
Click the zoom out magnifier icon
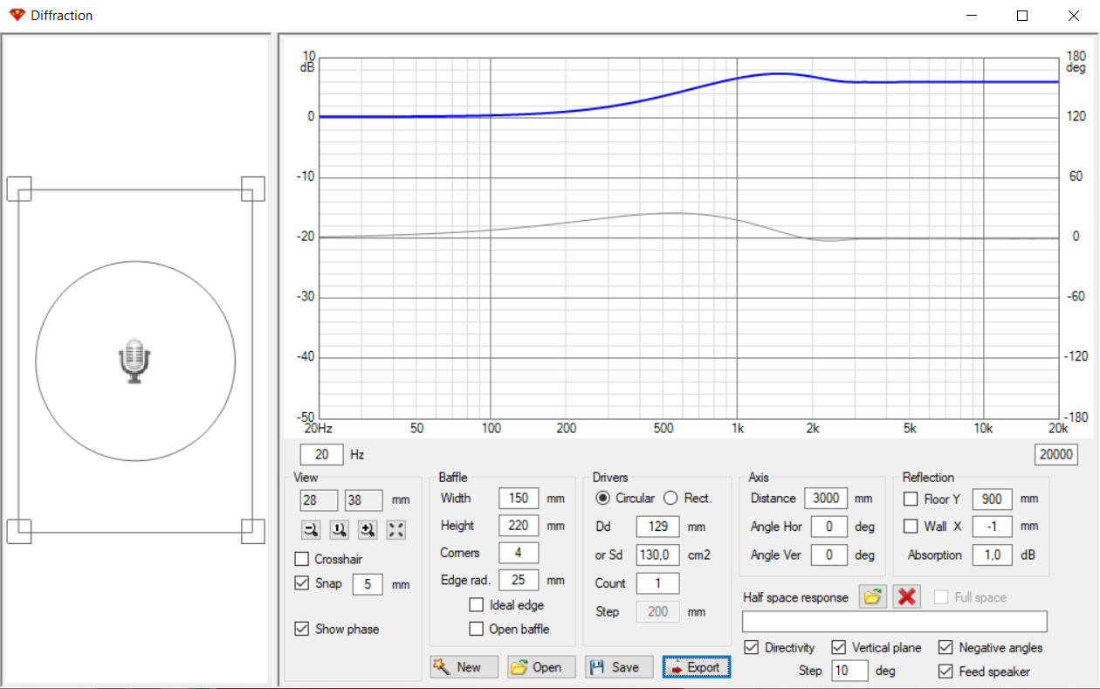tap(311, 529)
